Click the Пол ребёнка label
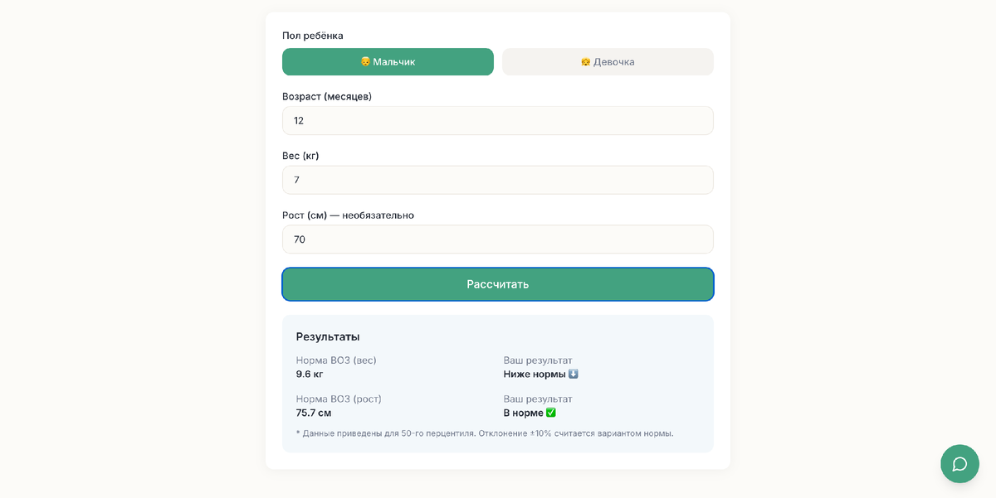996x498 pixels. [x=313, y=36]
